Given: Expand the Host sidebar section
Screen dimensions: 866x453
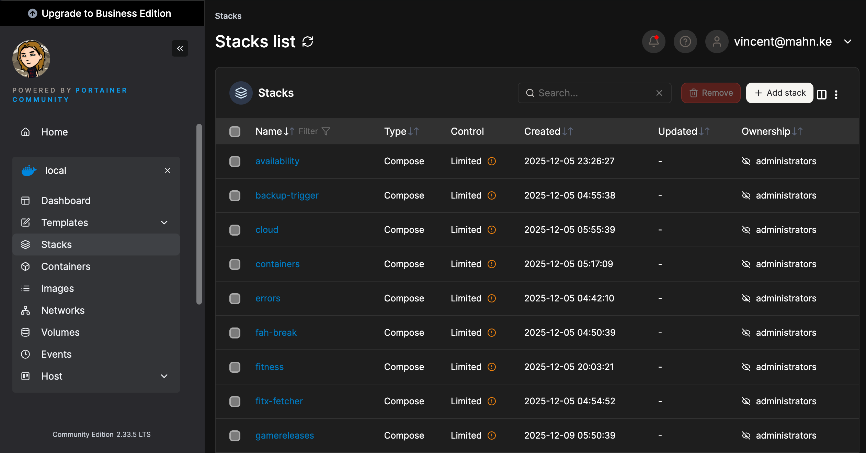Looking at the screenshot, I should [164, 376].
